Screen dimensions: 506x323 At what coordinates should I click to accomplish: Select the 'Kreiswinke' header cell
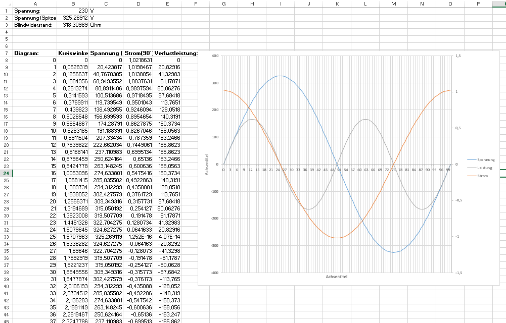(x=73, y=53)
